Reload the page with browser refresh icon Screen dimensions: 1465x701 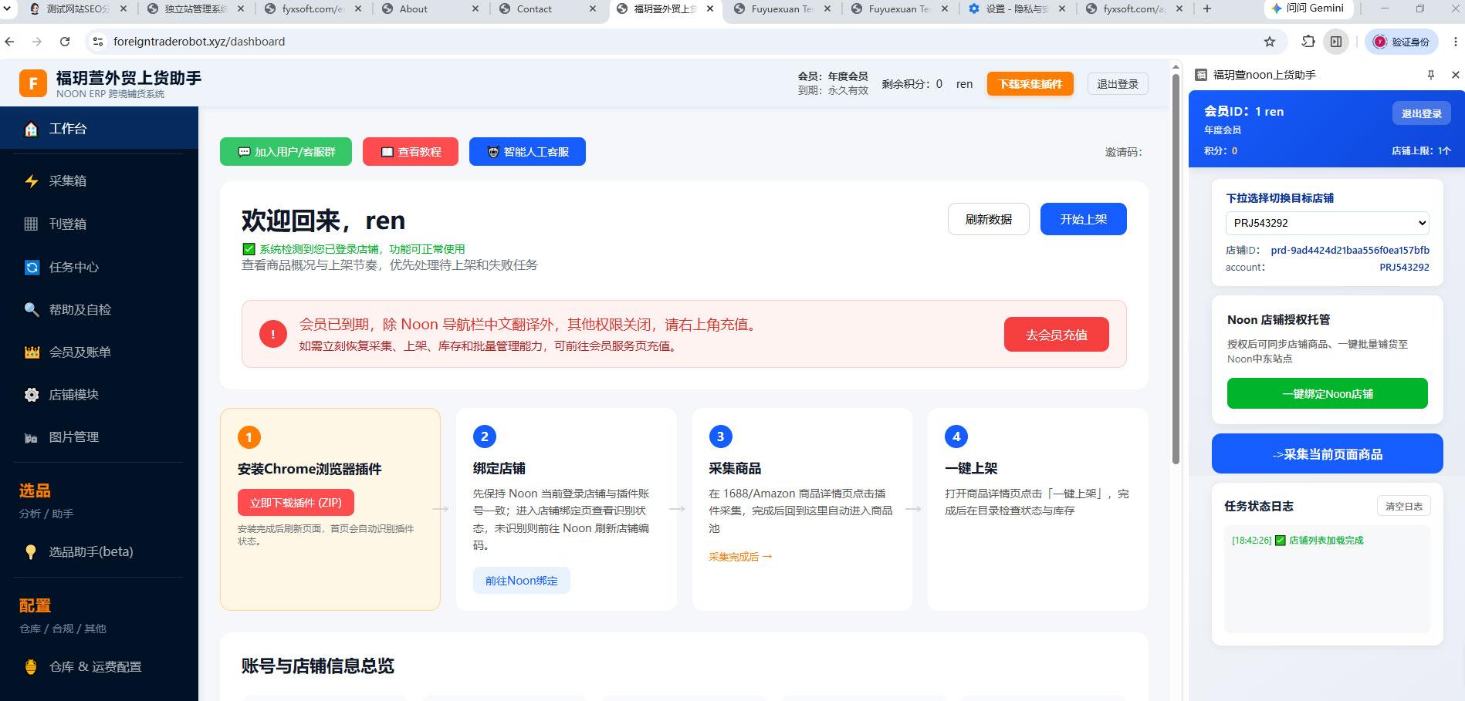[x=65, y=42]
